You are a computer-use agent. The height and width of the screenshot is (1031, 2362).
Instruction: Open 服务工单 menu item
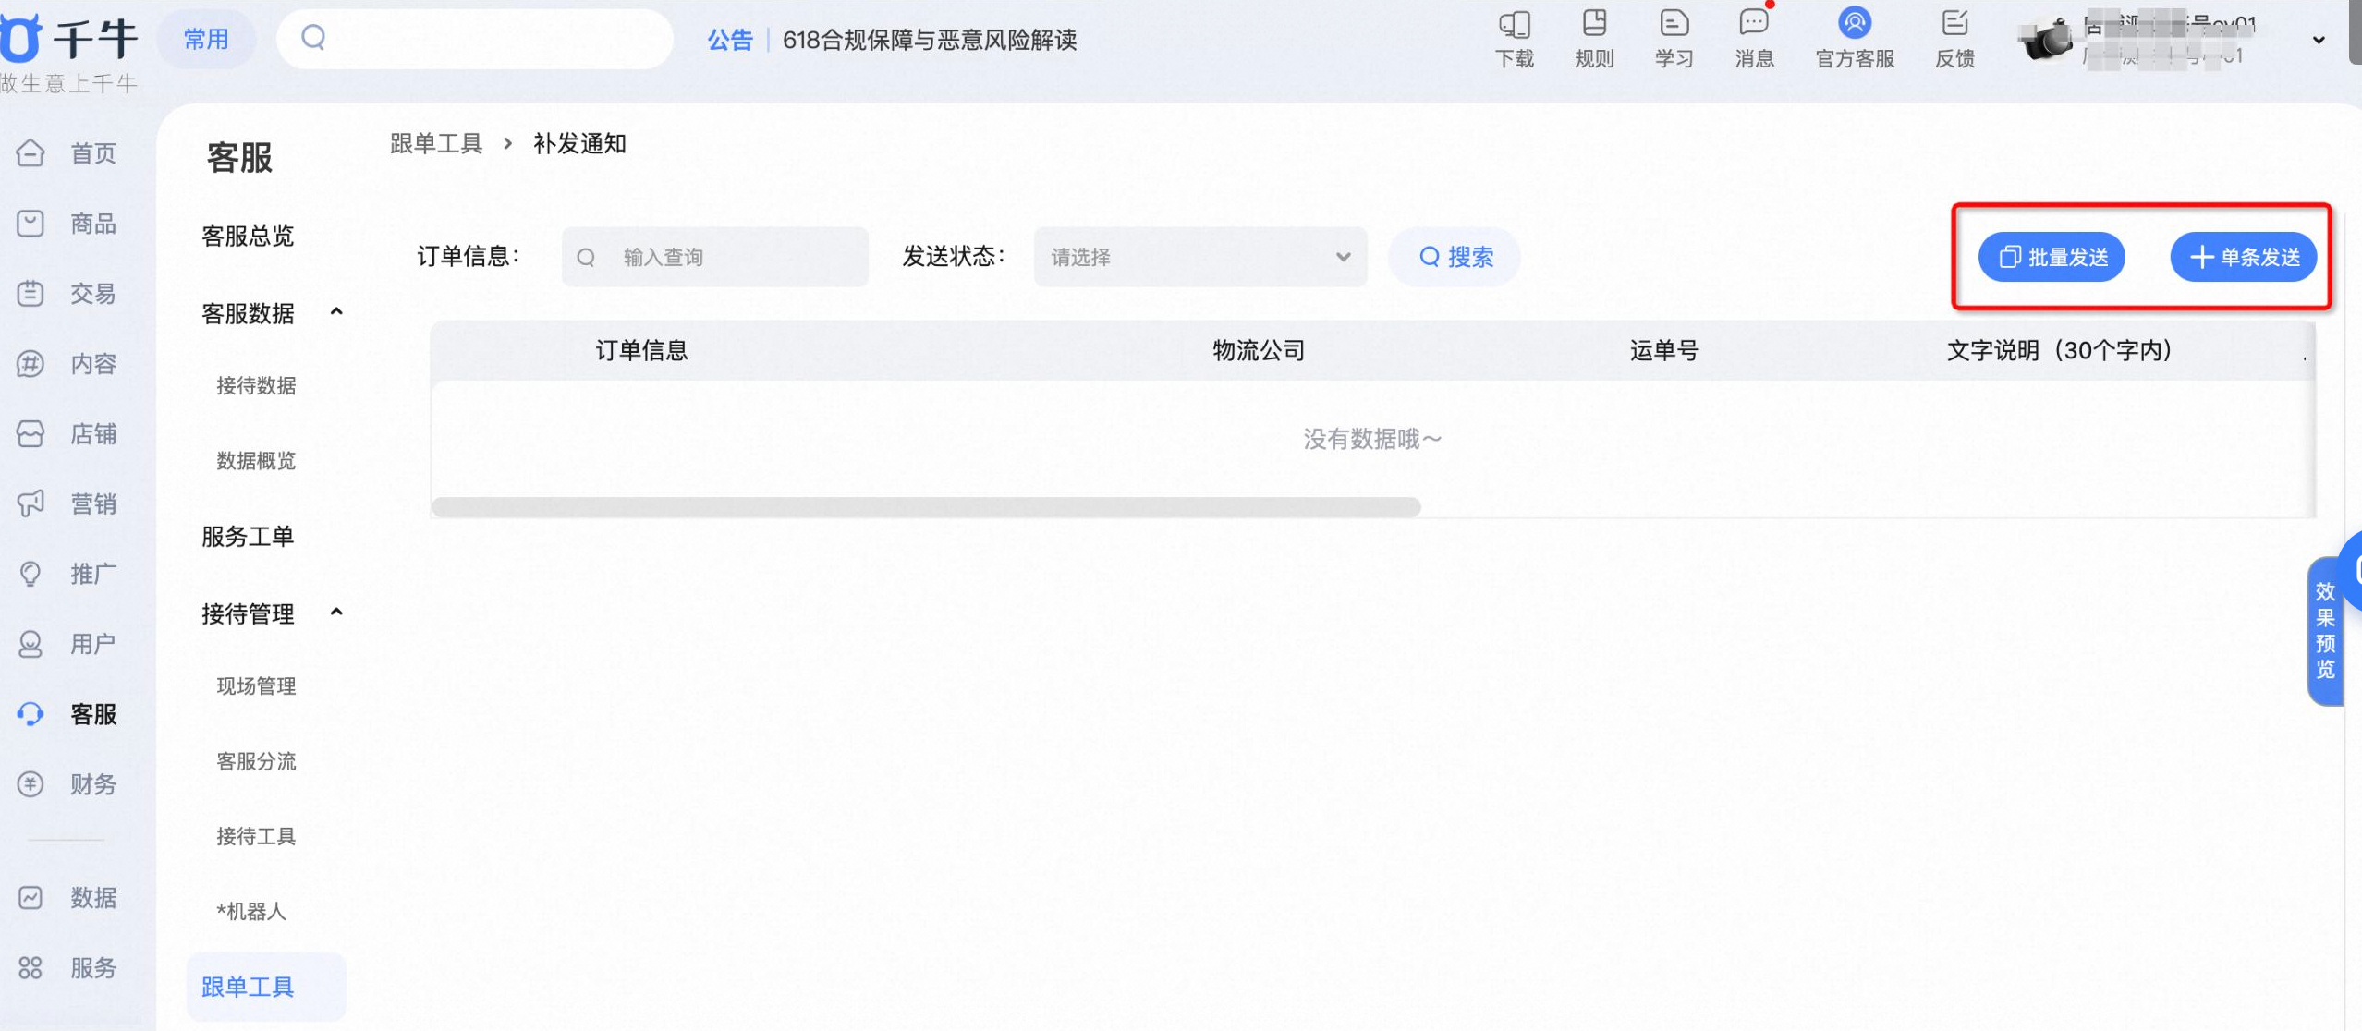pos(248,537)
